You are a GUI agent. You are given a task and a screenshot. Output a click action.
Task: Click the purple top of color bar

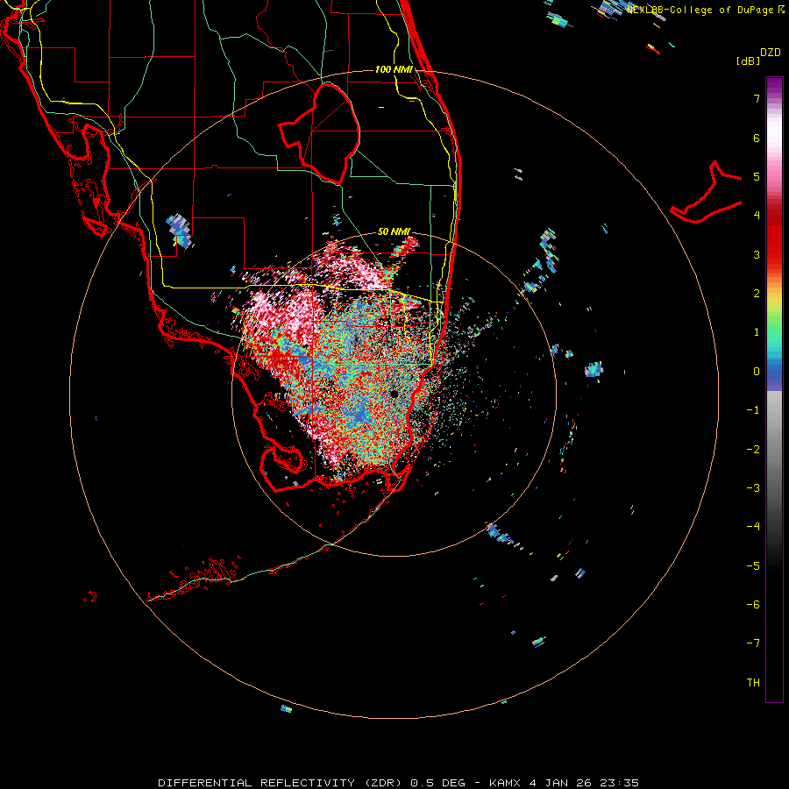[x=774, y=86]
